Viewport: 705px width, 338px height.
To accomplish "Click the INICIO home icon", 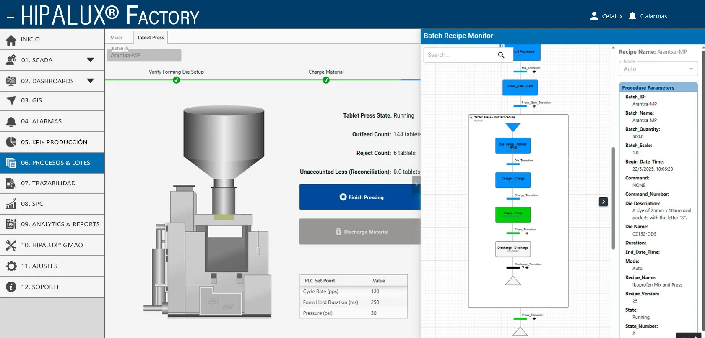I will click(x=11, y=40).
